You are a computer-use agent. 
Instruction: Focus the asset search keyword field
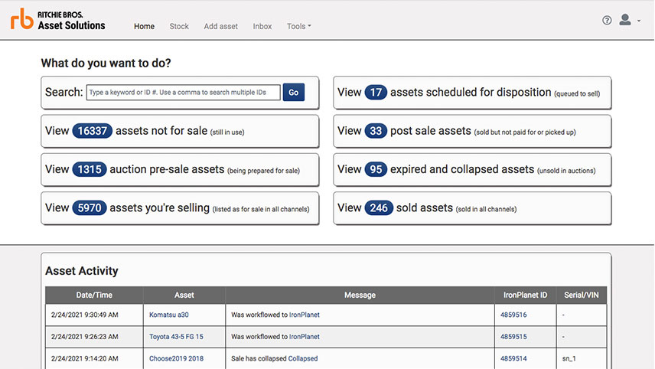click(184, 93)
